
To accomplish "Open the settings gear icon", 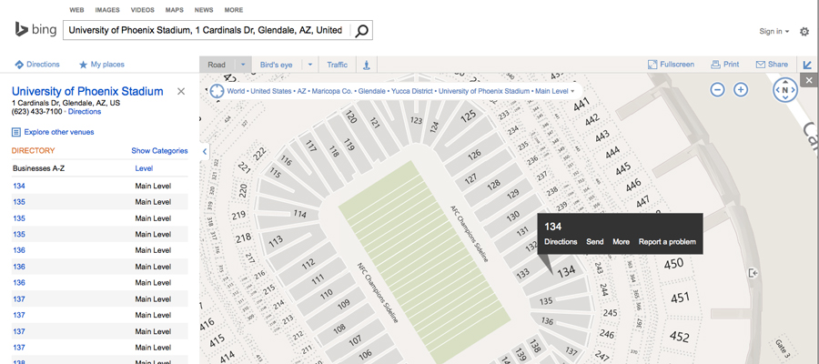I will pyautogui.click(x=804, y=31).
